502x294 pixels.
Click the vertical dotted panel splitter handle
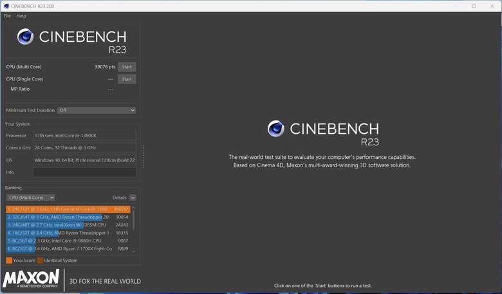pyautogui.click(x=143, y=157)
